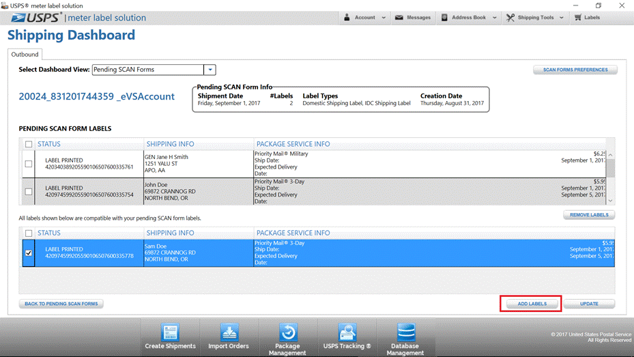634x357 pixels.
Task: Click SHIPPING INFO header in pending labels table
Action: click(x=170, y=144)
